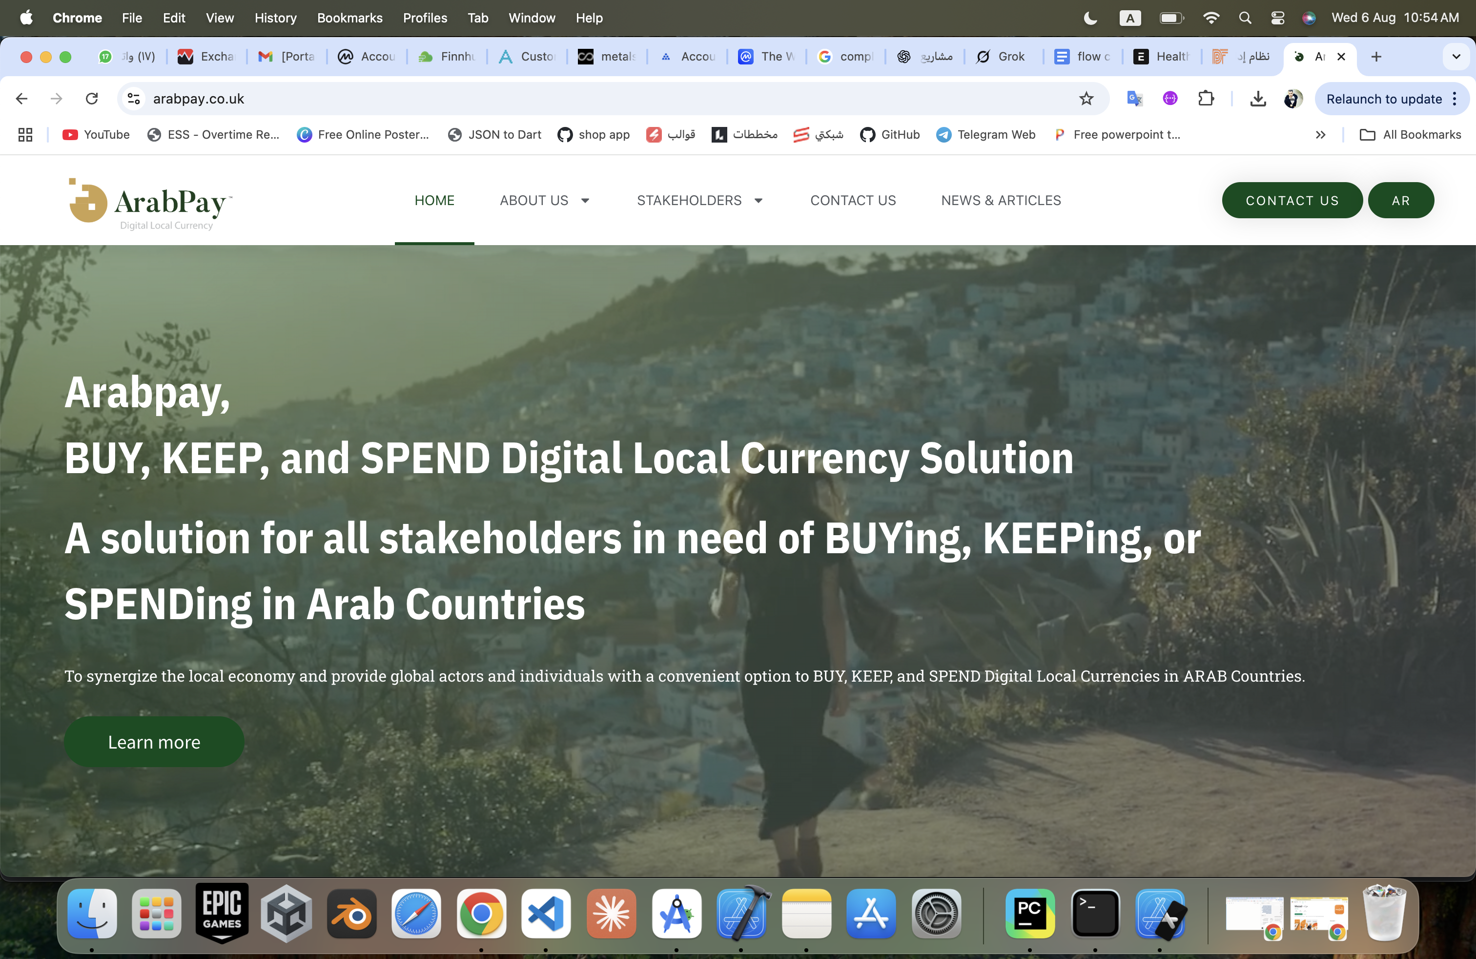Image resolution: width=1476 pixels, height=959 pixels.
Task: View site information icon in address bar
Action: (133, 99)
